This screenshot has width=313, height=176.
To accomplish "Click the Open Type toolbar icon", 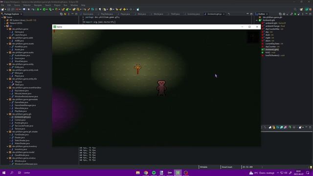I will (x=74, y=9).
